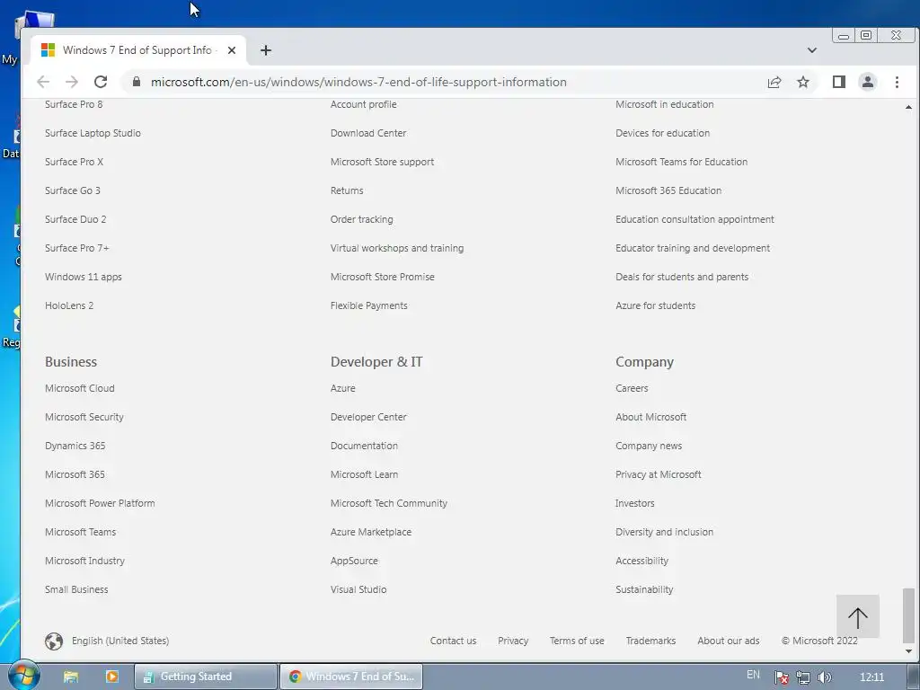This screenshot has height=690, width=920.
Task: Click the EN language indicator in taskbar
Action: click(x=754, y=675)
